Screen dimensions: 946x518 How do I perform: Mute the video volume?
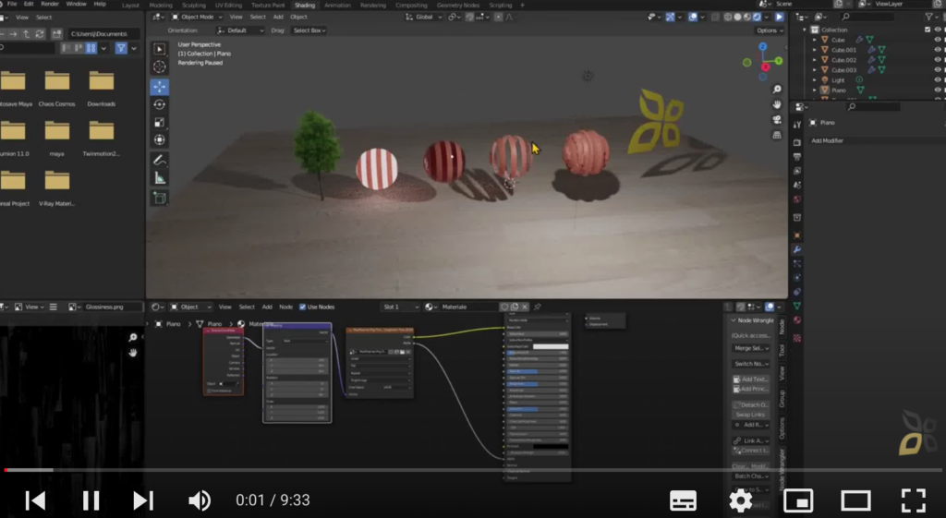200,500
